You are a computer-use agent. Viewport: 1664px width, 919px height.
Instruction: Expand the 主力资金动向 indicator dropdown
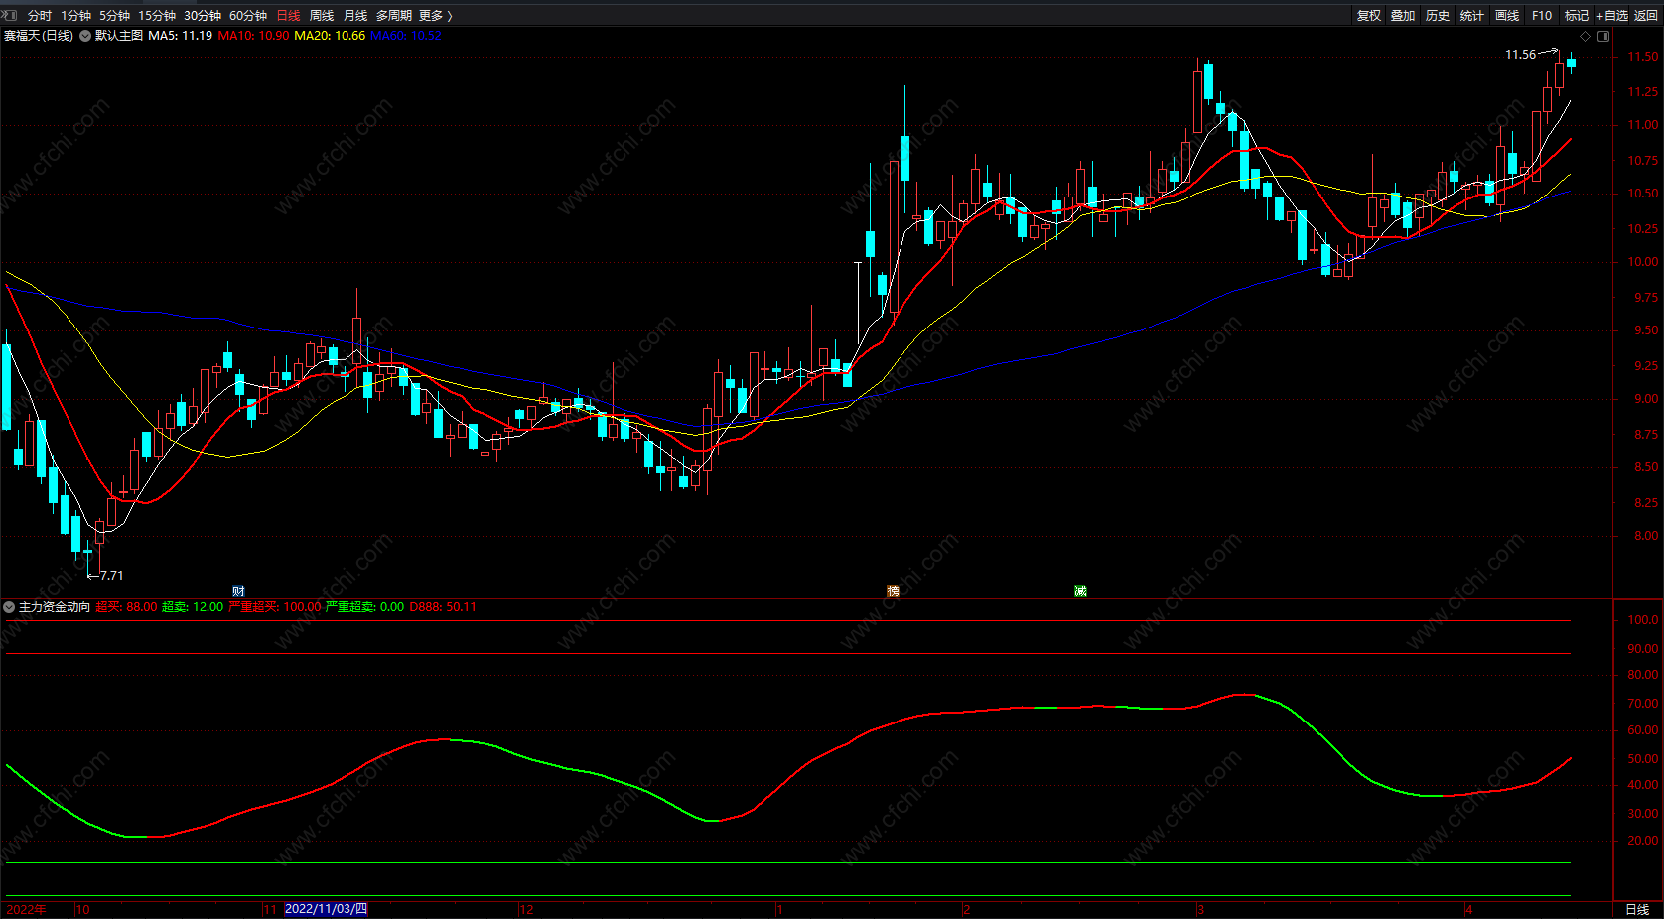click(x=9, y=607)
